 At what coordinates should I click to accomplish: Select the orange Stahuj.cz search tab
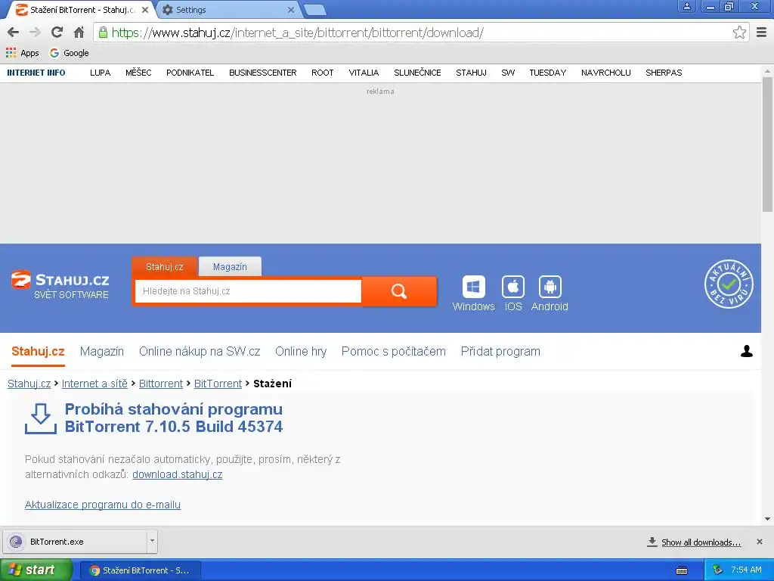(x=164, y=267)
